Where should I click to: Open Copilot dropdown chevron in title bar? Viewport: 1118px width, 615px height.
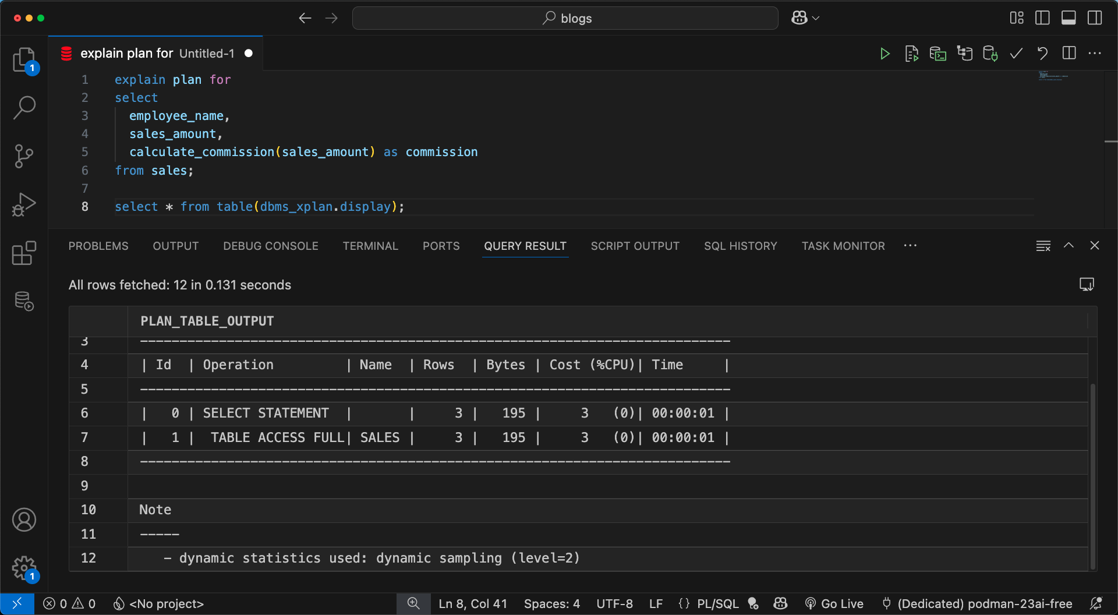[x=816, y=18]
